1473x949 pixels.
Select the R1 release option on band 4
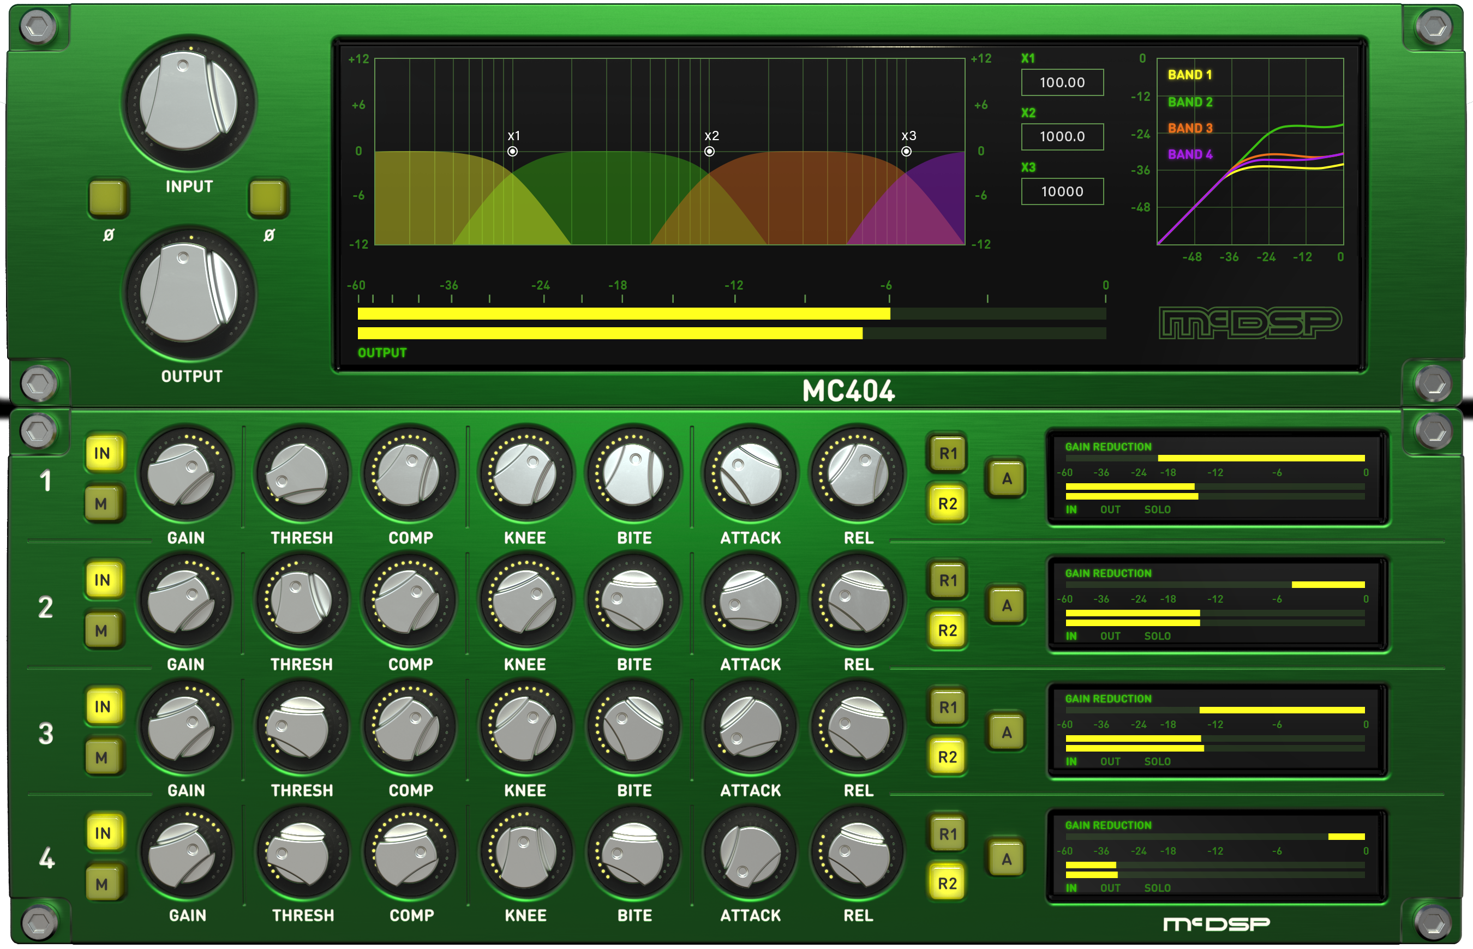[x=947, y=833]
